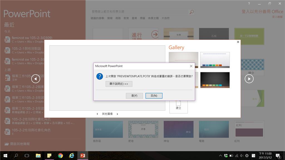
Task: Click the Dropbox tray icon
Action: point(226,156)
